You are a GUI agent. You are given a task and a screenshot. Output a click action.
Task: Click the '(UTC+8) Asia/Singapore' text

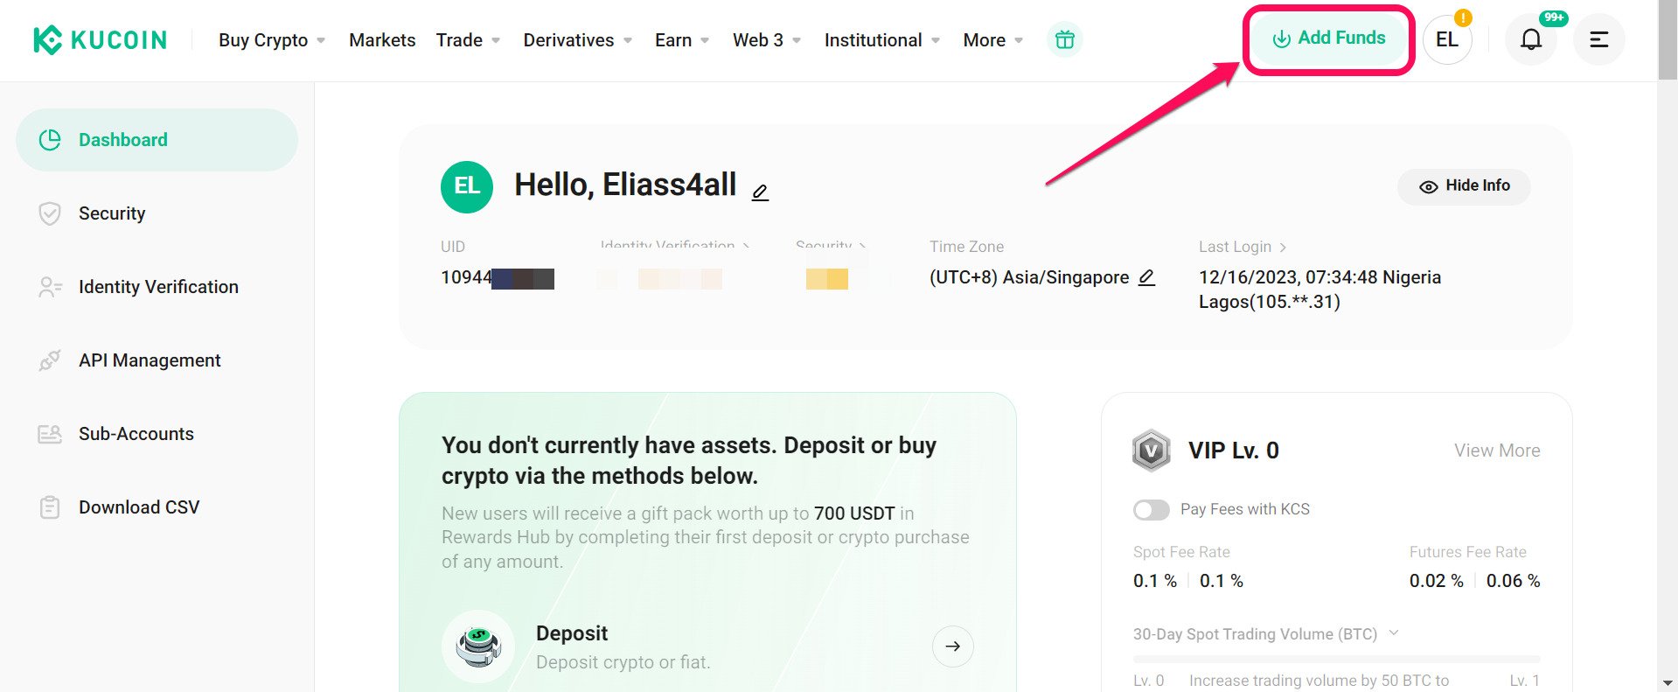click(x=1029, y=277)
